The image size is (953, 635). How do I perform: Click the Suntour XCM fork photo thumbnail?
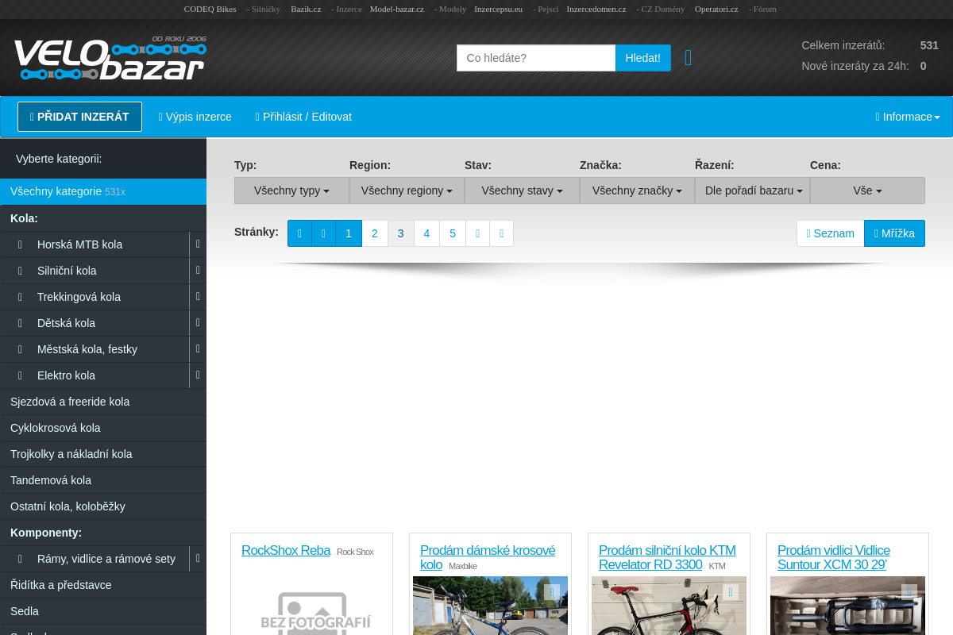pos(847,606)
